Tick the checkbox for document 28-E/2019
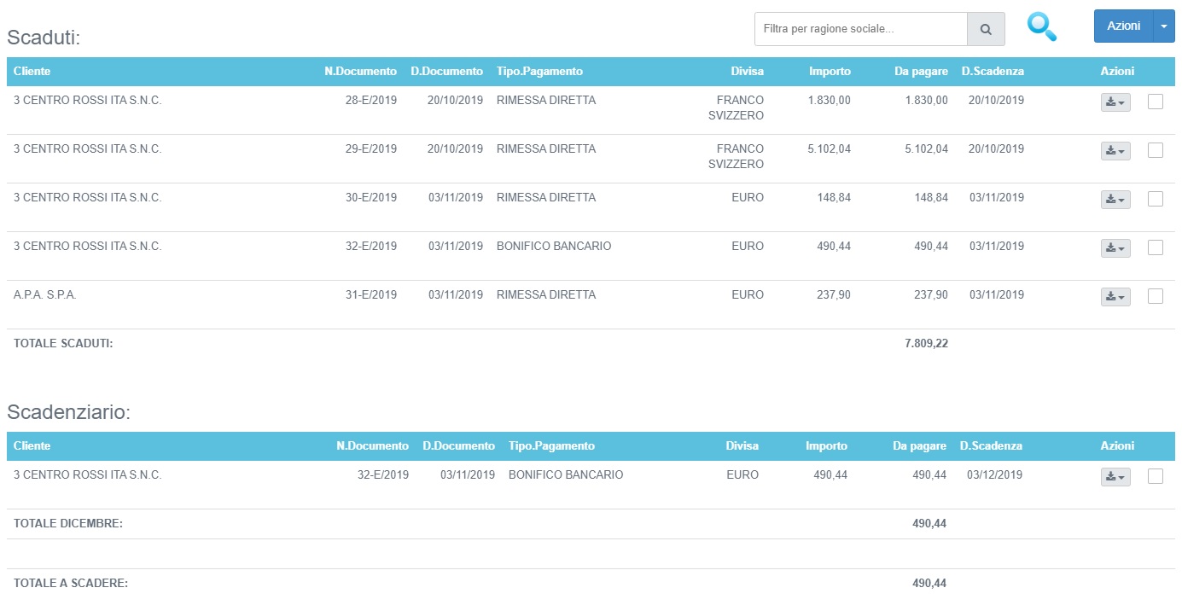The width and height of the screenshot is (1182, 611). coord(1156,102)
